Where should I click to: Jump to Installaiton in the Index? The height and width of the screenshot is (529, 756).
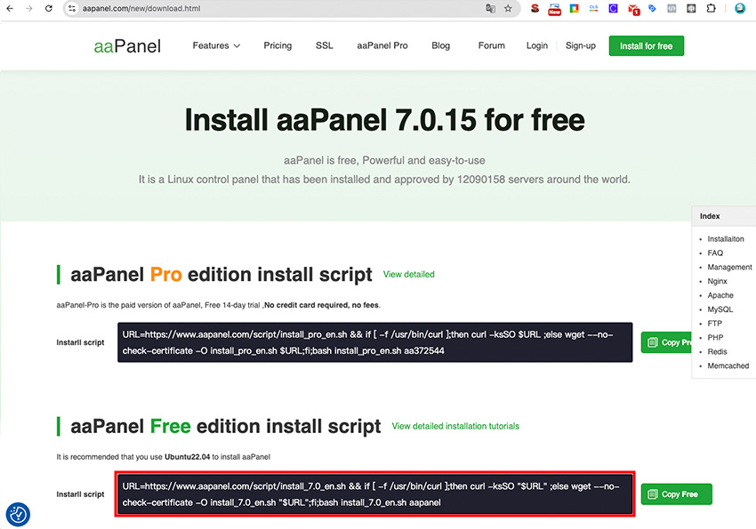726,239
